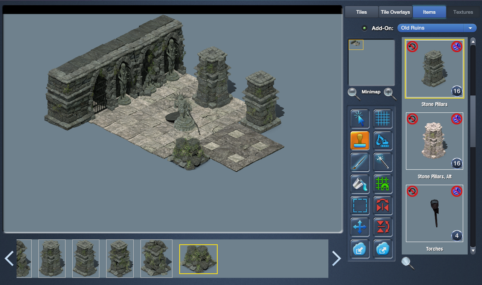Open the Old Ruins add-on dropdown
Screen dimensions: 482x285
[437, 28]
